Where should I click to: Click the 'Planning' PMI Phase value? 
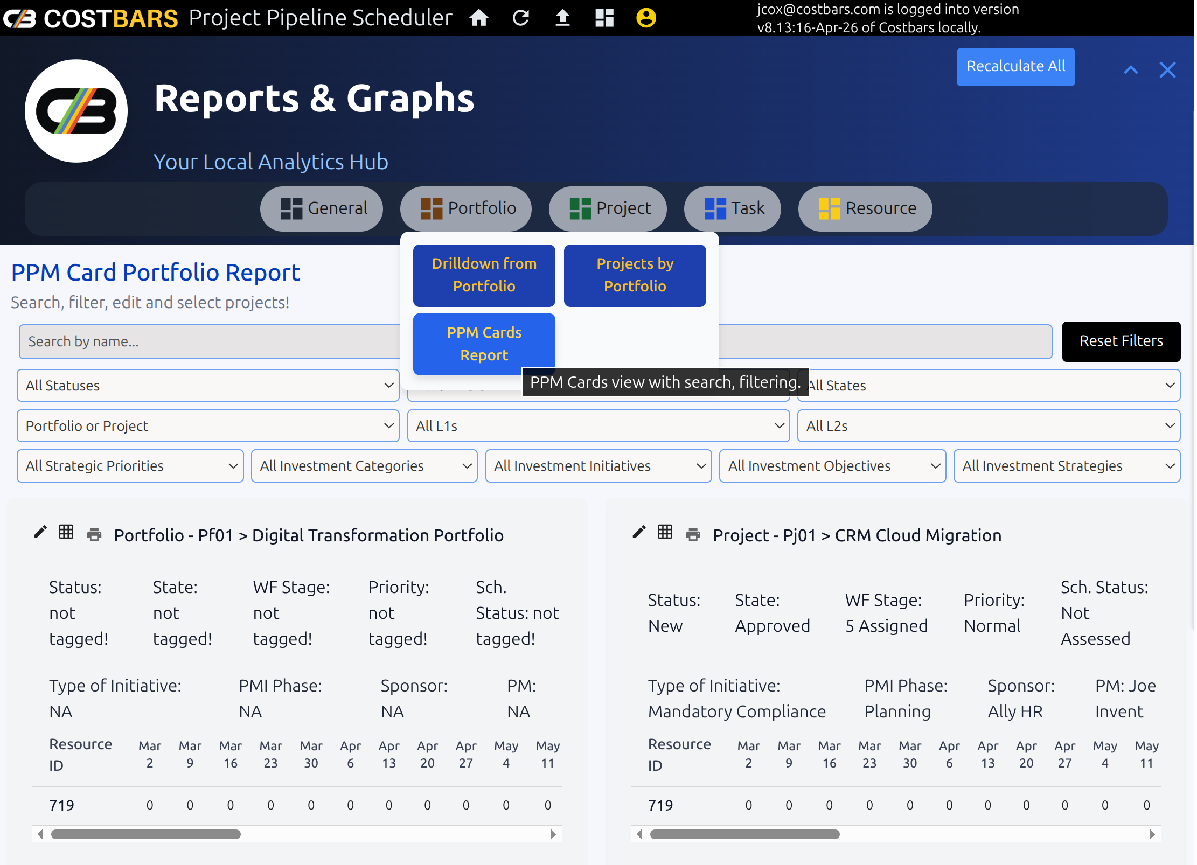click(x=897, y=711)
